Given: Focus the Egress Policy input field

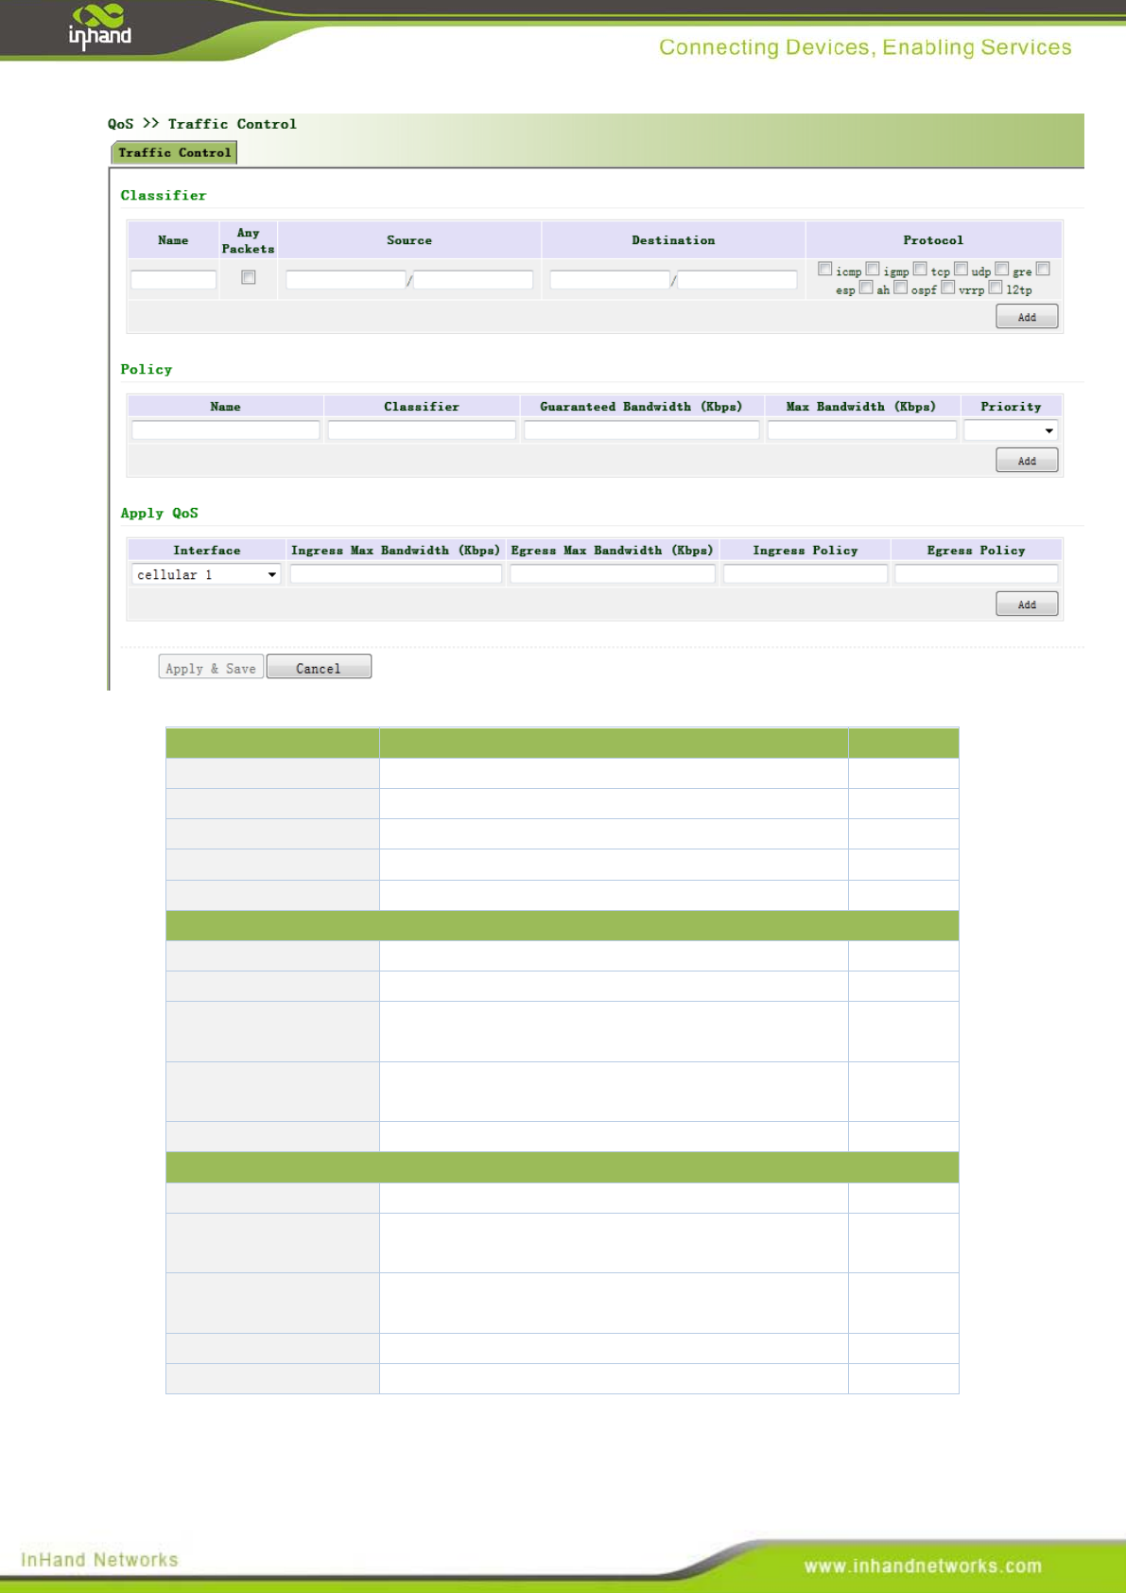Looking at the screenshot, I should (977, 574).
